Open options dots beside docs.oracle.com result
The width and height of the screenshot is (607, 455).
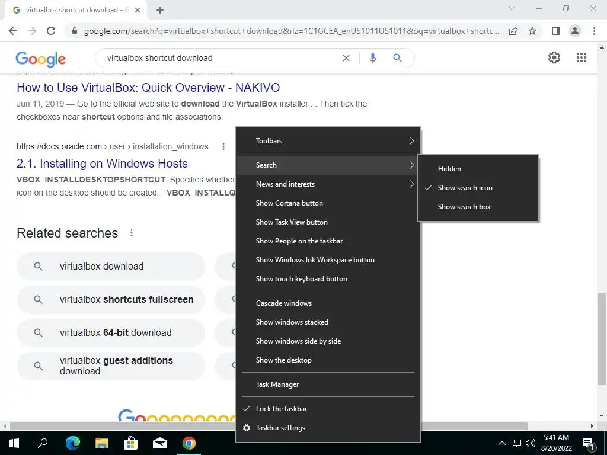tap(223, 146)
